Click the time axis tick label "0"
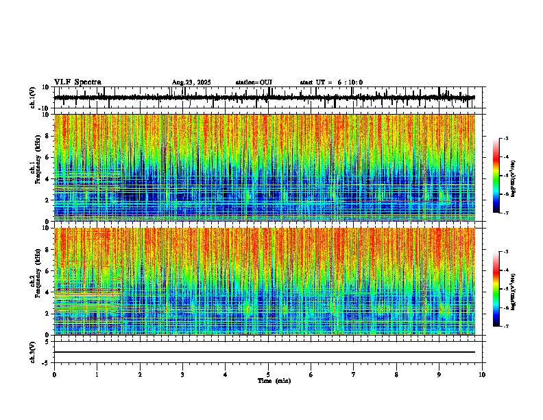543x420 pixels. [54, 375]
